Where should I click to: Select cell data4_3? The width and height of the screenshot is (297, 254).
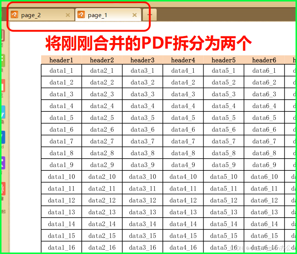[183, 94]
